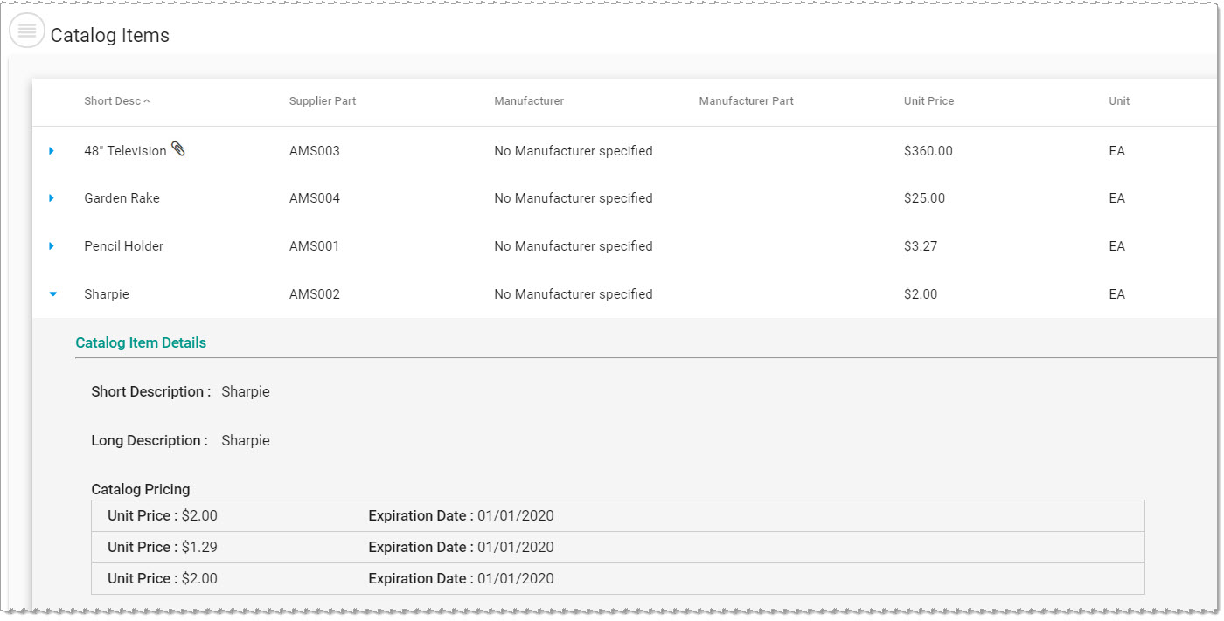Click the Unit Price column header

coord(928,101)
